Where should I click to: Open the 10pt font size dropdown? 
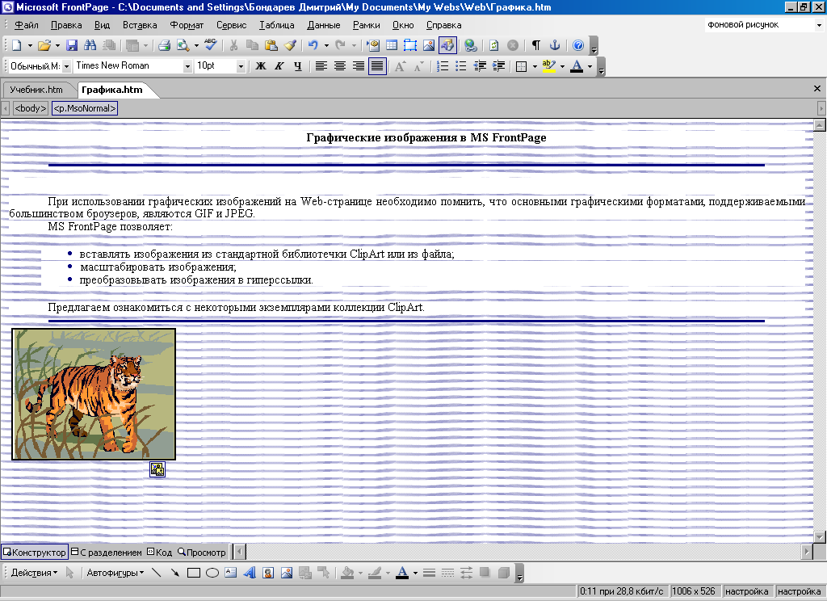pyautogui.click(x=241, y=66)
